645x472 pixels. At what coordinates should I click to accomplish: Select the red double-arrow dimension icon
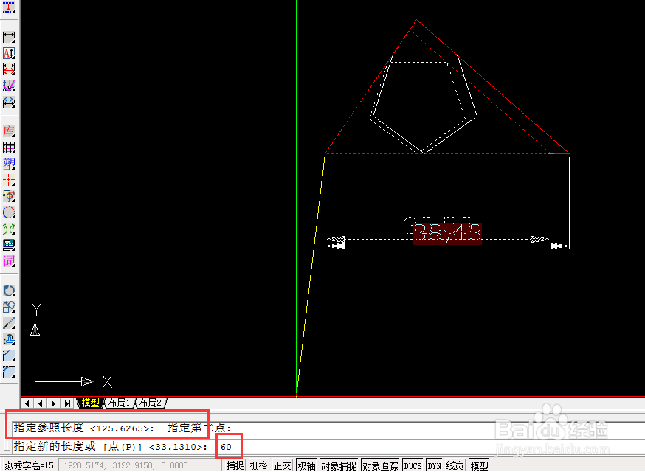click(x=9, y=69)
